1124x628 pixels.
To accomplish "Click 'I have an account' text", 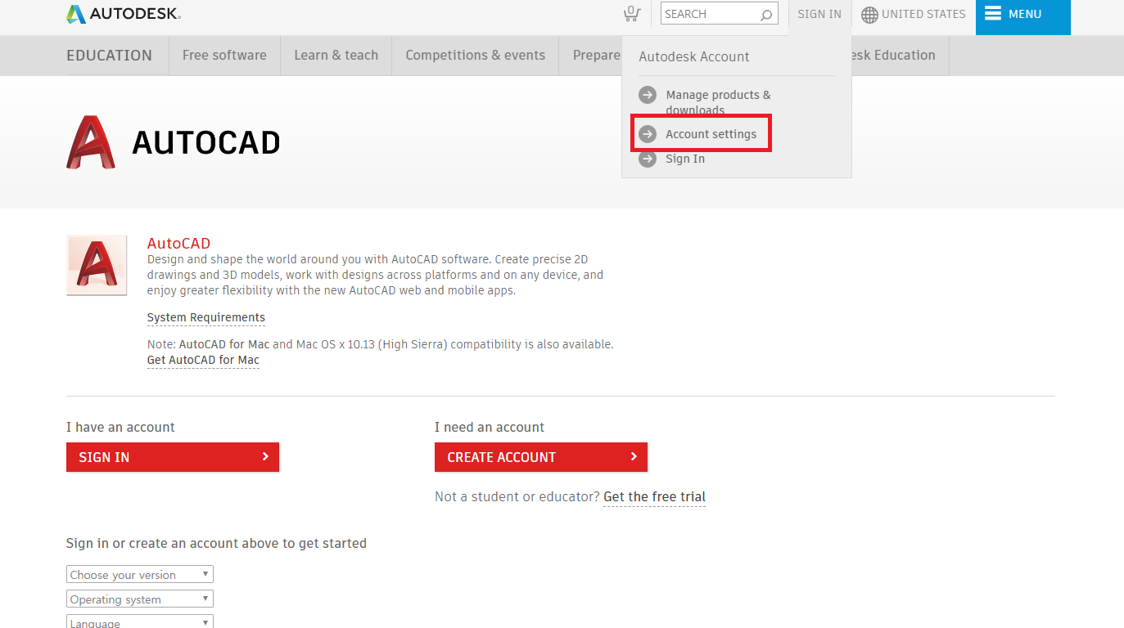I will coord(120,427).
